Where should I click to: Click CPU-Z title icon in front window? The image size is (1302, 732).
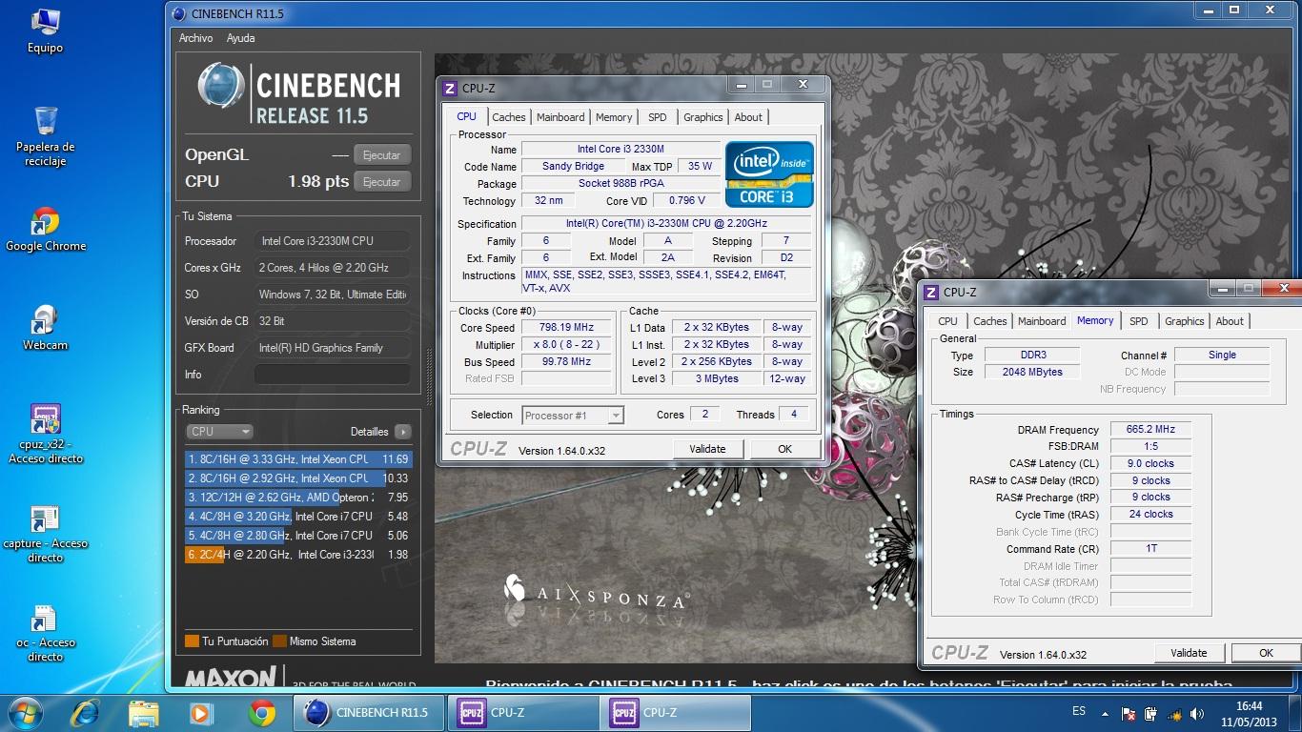click(450, 89)
